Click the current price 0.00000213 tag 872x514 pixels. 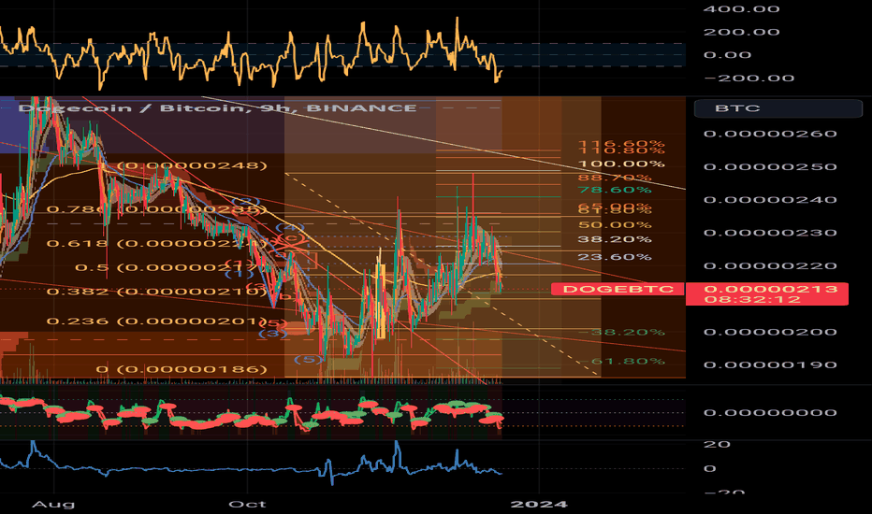(770, 289)
